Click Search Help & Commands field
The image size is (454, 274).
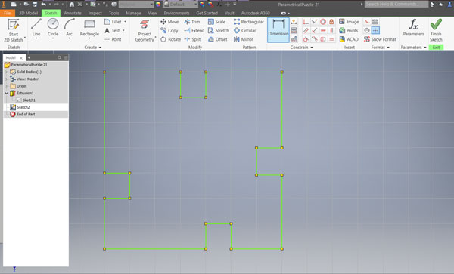point(396,4)
